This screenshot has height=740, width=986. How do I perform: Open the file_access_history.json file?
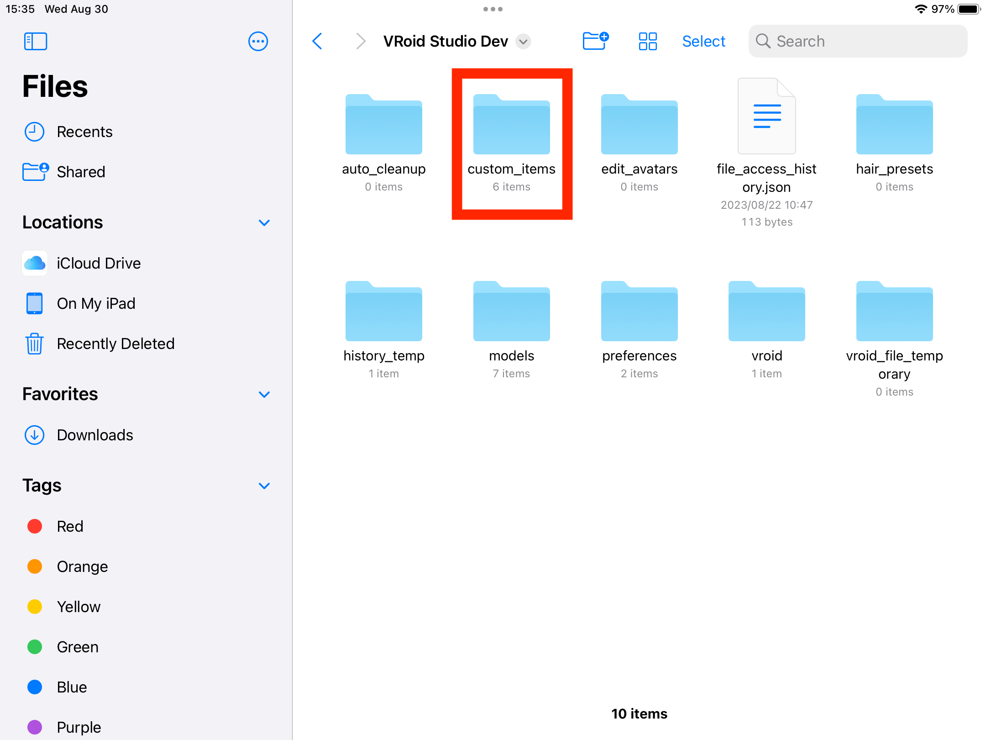tap(767, 116)
